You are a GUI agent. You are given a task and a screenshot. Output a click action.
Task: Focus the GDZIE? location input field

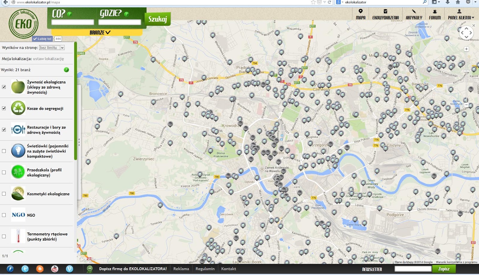pyautogui.click(x=120, y=22)
